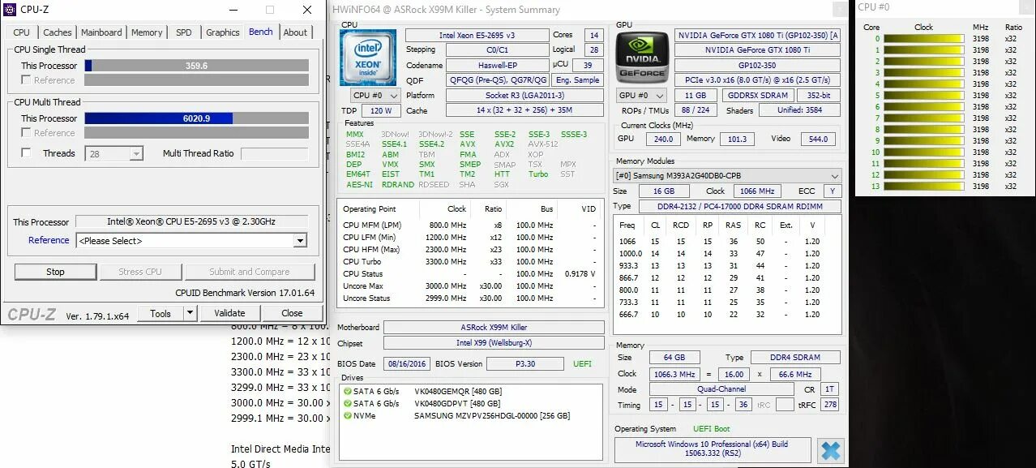Image resolution: width=1036 pixels, height=468 pixels.
Task: Switch to the Caches tab in CPU-Z
Action: [58, 32]
